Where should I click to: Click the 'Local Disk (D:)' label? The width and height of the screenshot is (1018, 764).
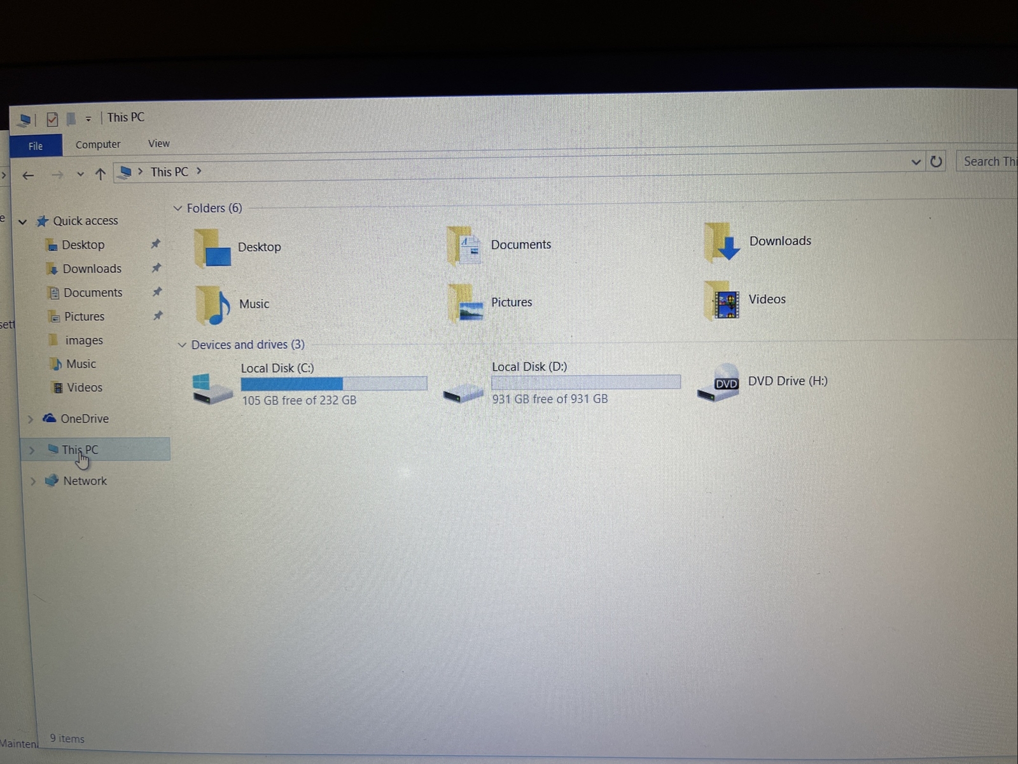pos(529,367)
